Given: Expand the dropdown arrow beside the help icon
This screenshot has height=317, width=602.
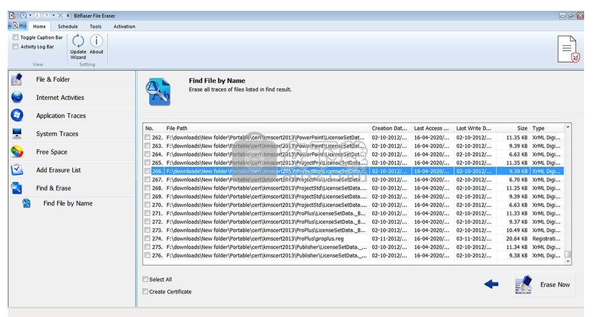Looking at the screenshot, I should coord(53,15).
